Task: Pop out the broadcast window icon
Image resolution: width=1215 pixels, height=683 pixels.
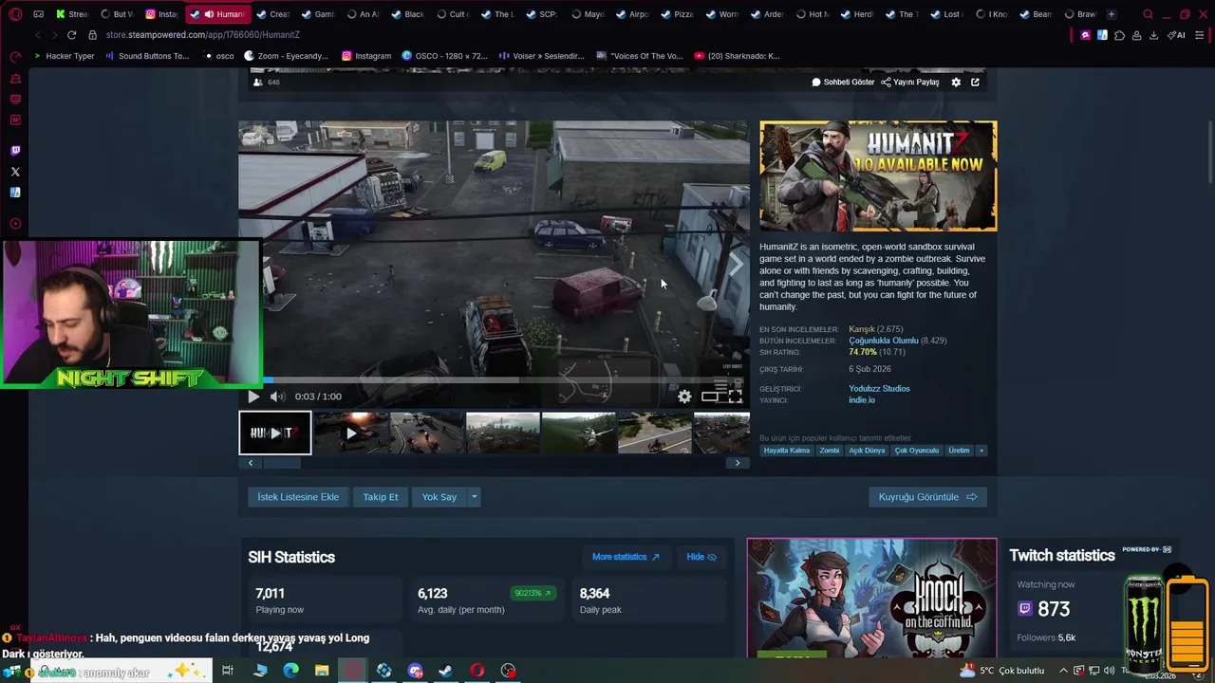Action: click(x=975, y=83)
